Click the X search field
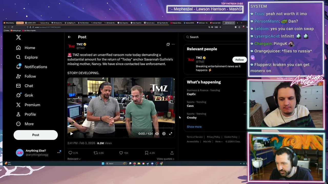Image resolution: width=328 pixels, height=184 pixels. pos(216,37)
